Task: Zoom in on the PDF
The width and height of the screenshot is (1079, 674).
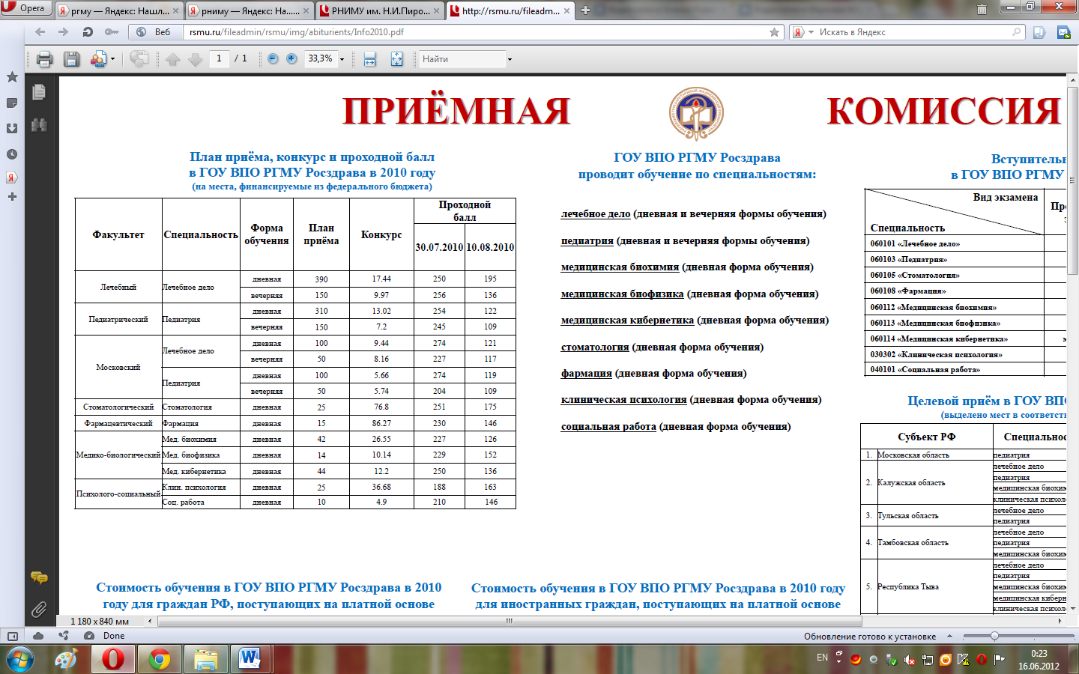Action: (x=291, y=58)
